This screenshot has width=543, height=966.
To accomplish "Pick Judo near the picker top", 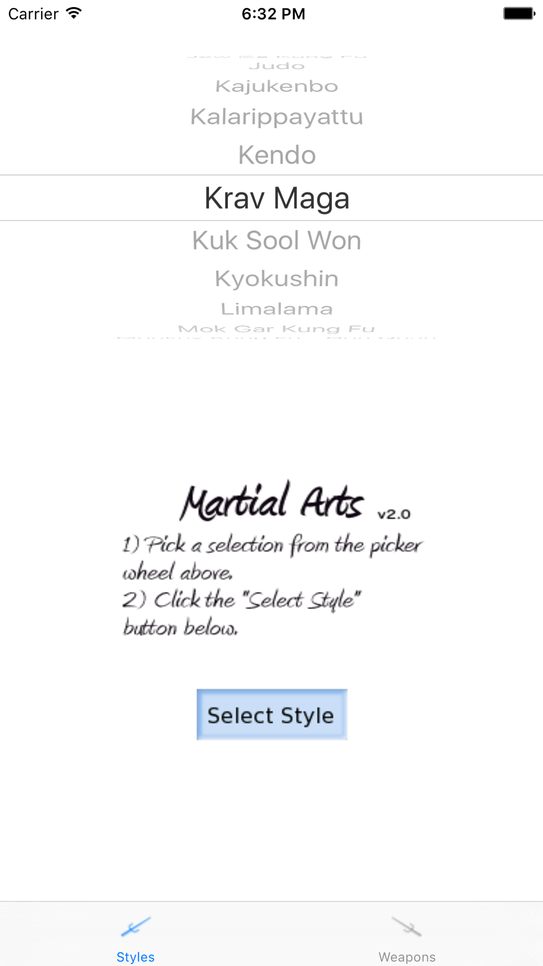I will (x=277, y=66).
